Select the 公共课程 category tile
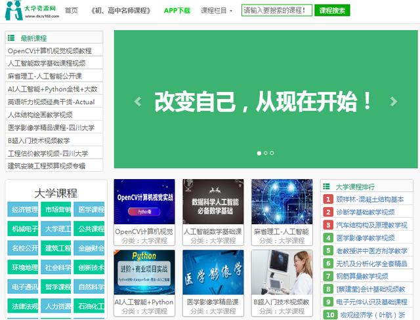This screenshot has width=420, height=320. pyautogui.click(x=89, y=228)
